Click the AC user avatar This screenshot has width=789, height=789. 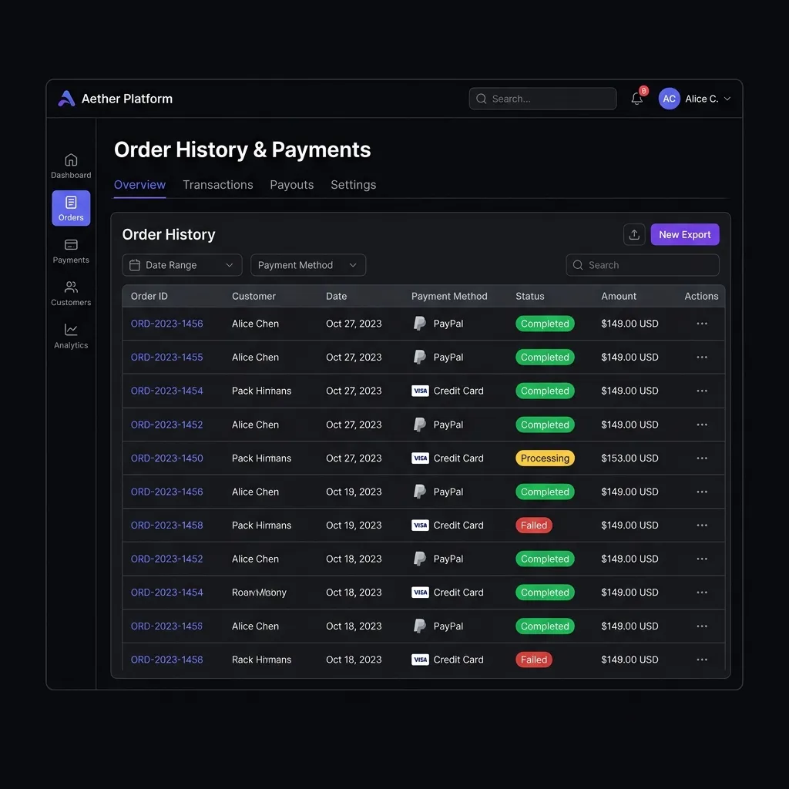[669, 99]
